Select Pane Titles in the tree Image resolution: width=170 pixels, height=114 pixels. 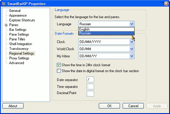click(x=17, y=39)
